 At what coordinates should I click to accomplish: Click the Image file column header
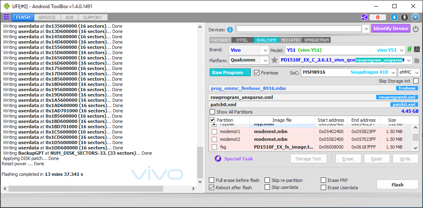pos(282,120)
